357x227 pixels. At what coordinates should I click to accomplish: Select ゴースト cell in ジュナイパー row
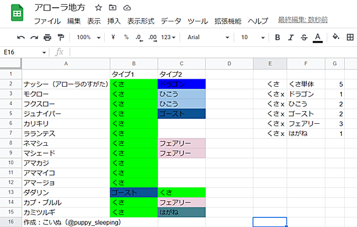182,113
